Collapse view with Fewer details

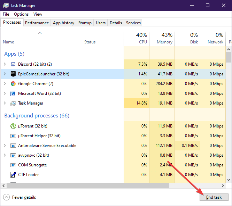[20, 197]
